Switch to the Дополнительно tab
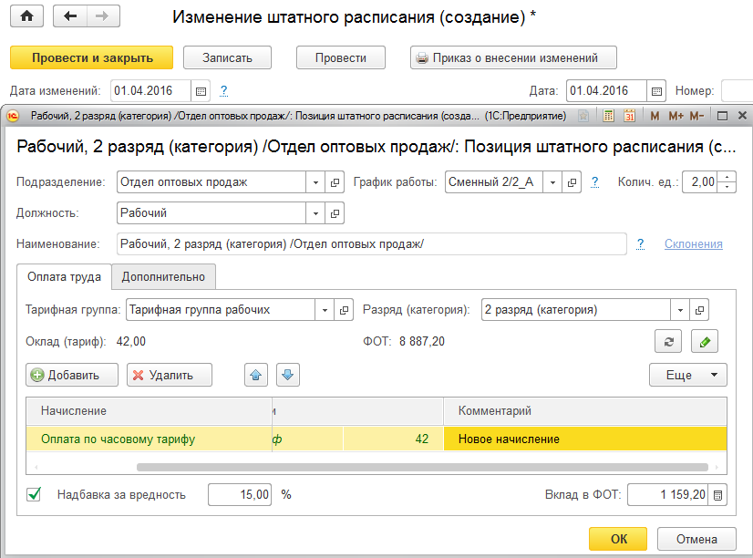The width and height of the screenshot is (753, 558). point(164,277)
